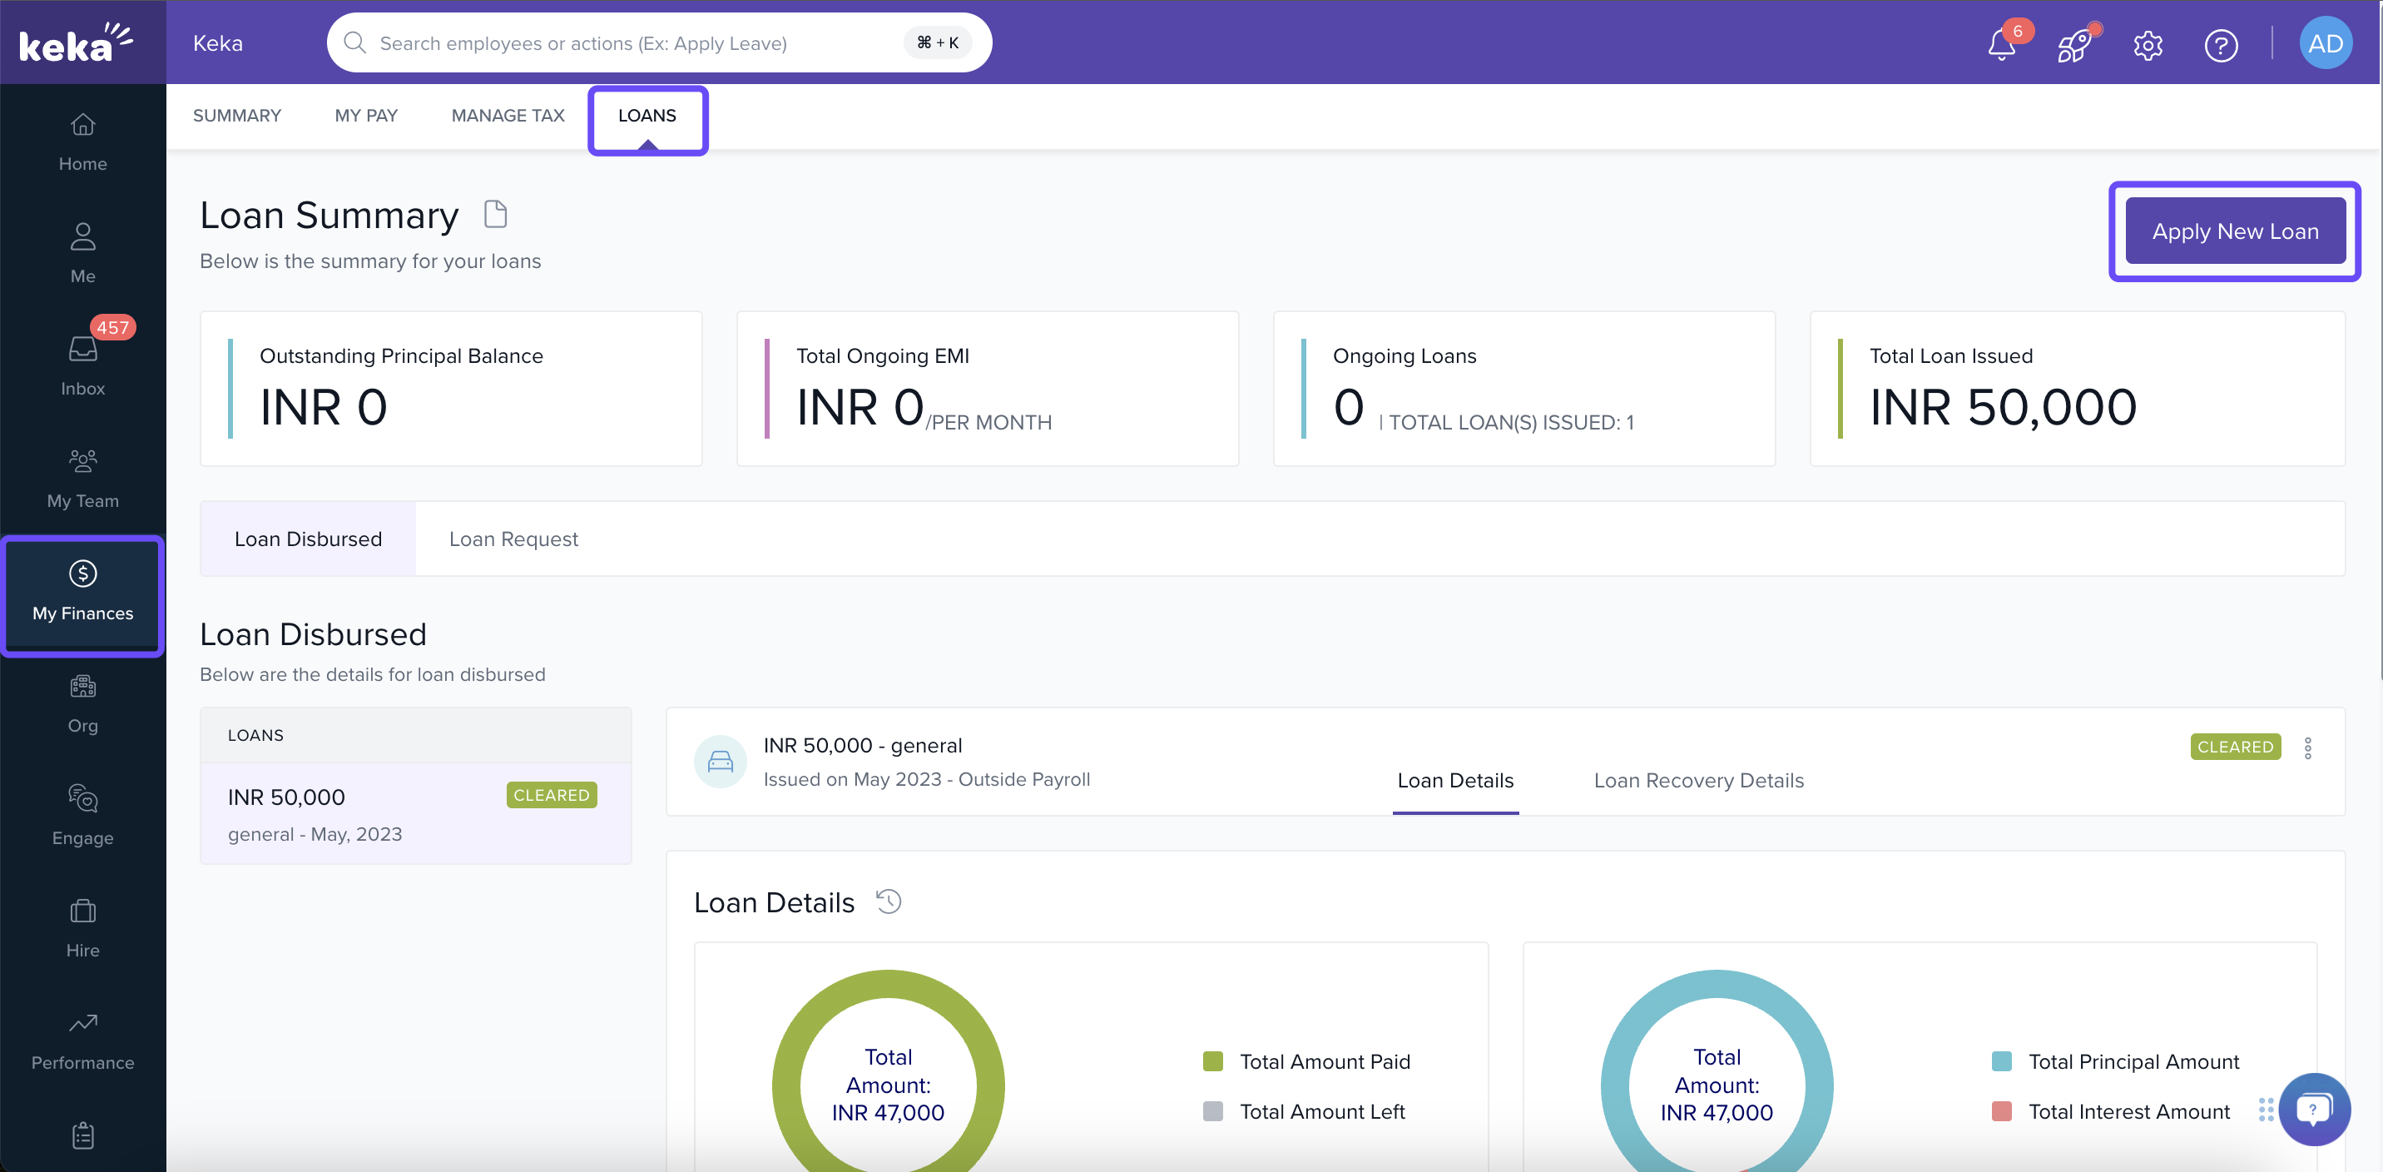The width and height of the screenshot is (2383, 1172).
Task: Open the three-dot loan options menu
Action: point(2307,747)
